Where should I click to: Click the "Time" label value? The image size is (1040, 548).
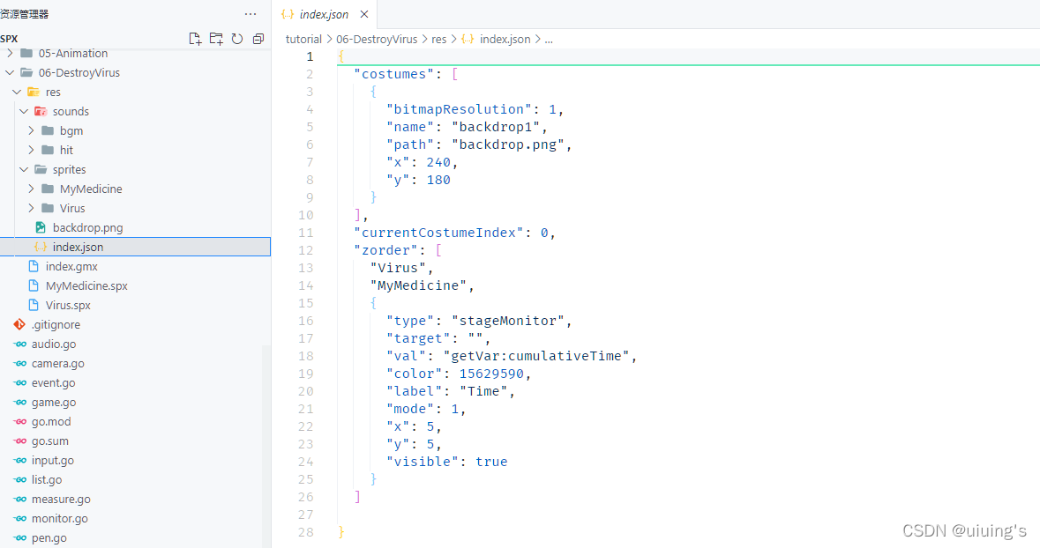483,391
